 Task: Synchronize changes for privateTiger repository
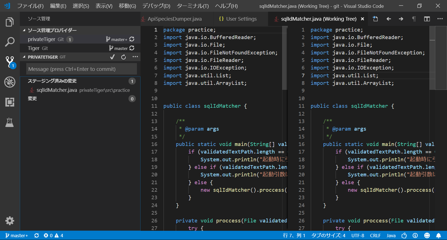[x=132, y=39]
